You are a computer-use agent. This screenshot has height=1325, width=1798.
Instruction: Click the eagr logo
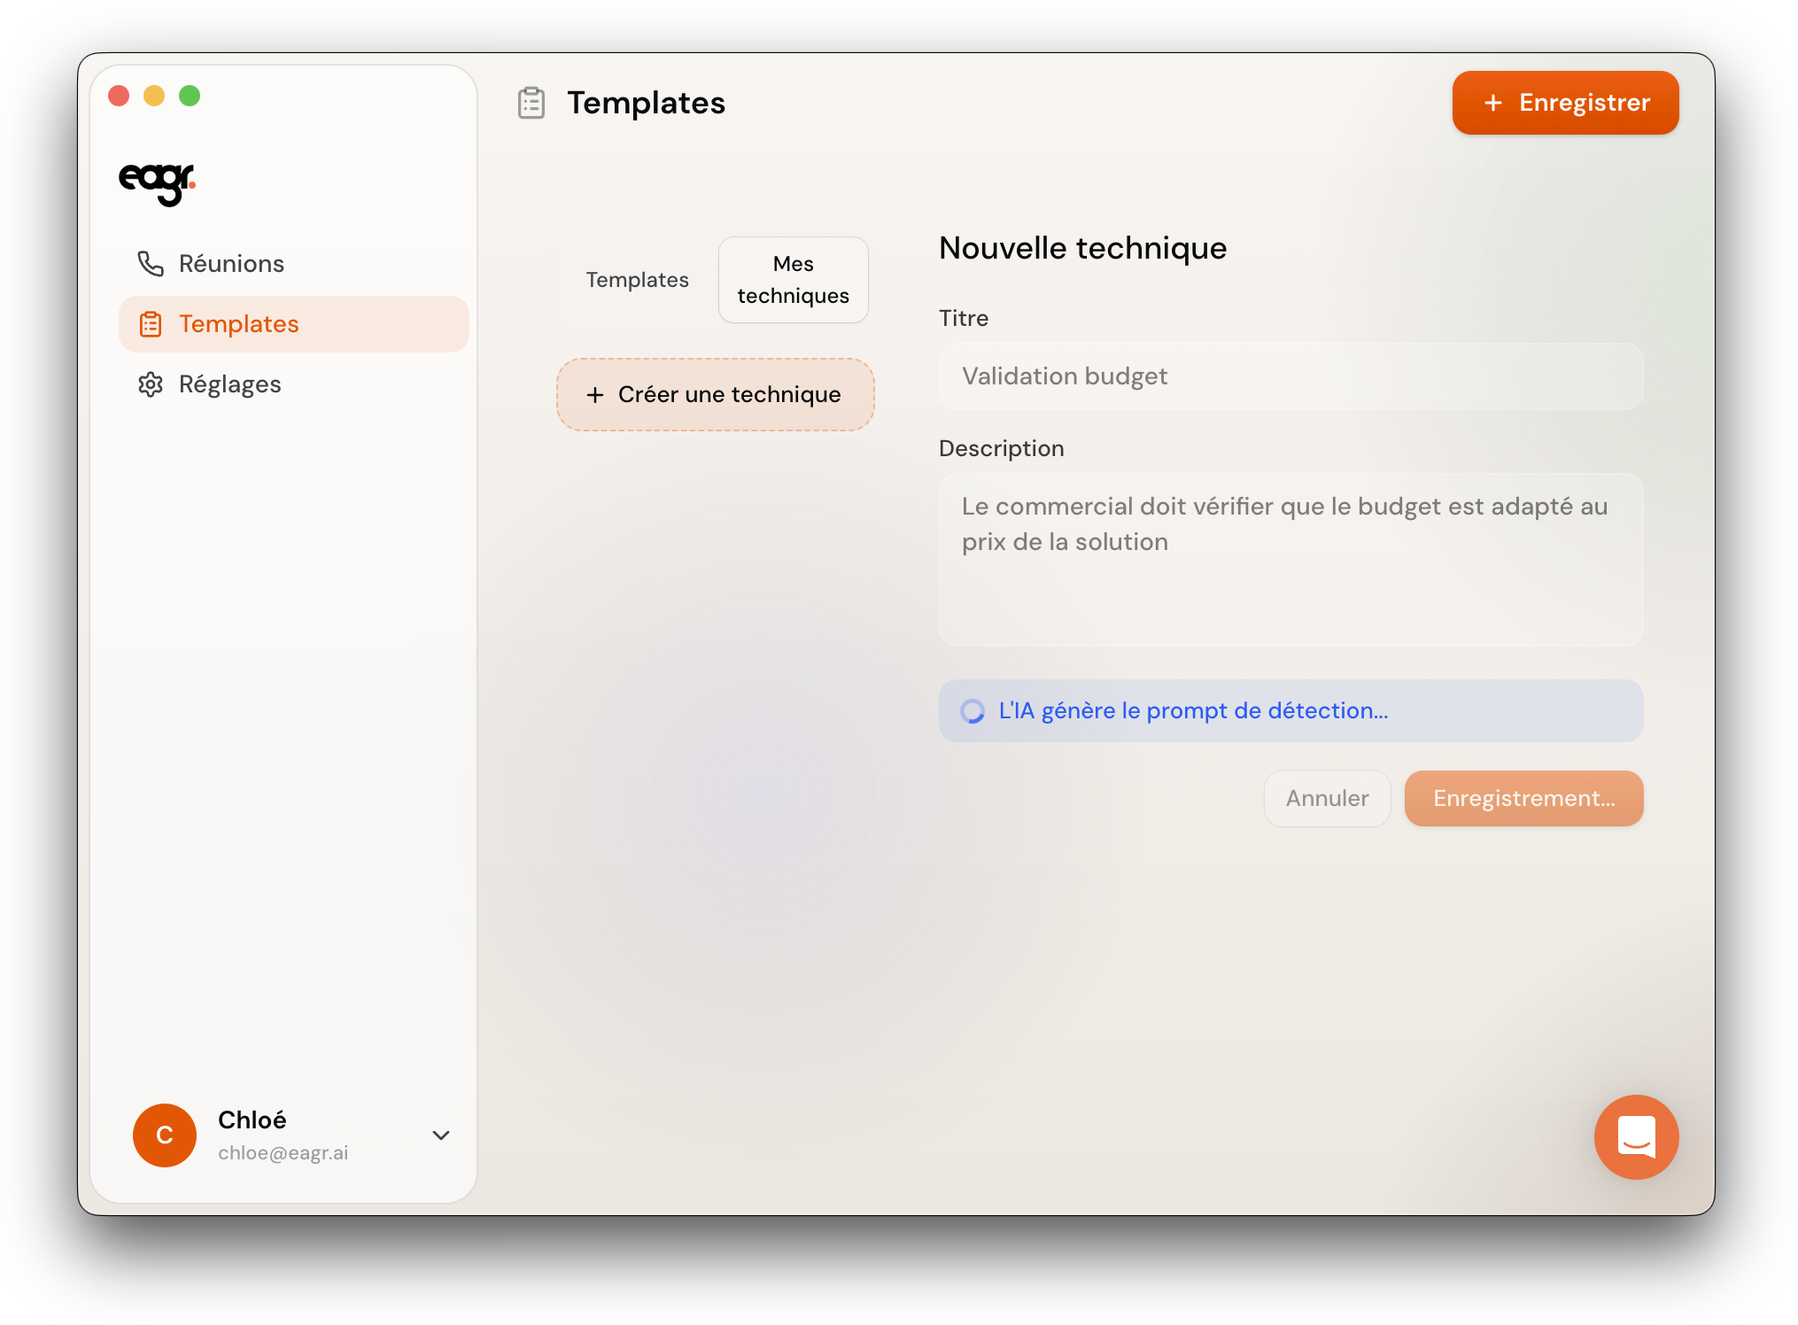point(157,182)
